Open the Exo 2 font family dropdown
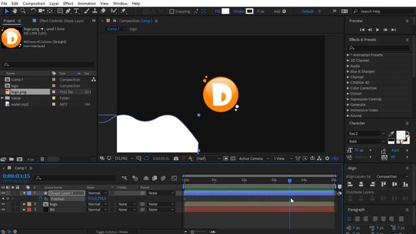Screen dimensions: 416x234 pyautogui.click(x=366, y=133)
